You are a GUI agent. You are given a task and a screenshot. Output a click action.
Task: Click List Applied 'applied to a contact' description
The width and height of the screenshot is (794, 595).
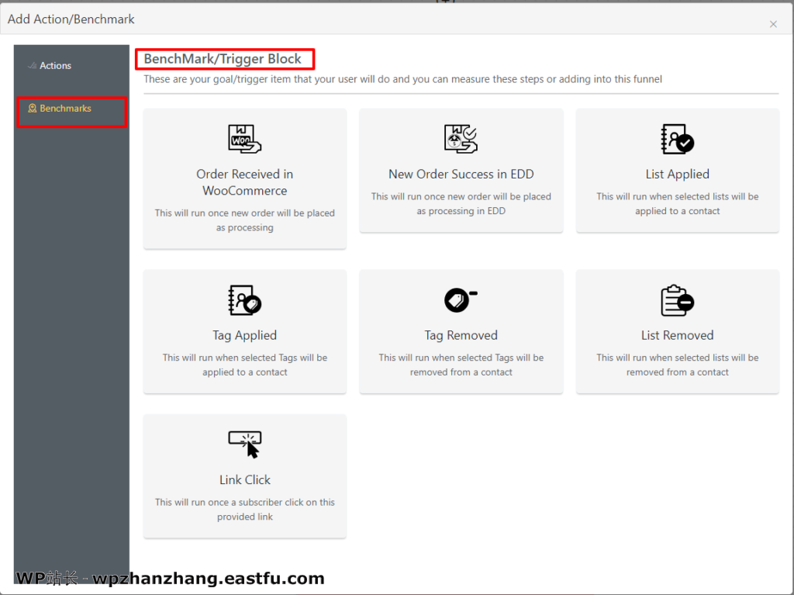pos(678,203)
